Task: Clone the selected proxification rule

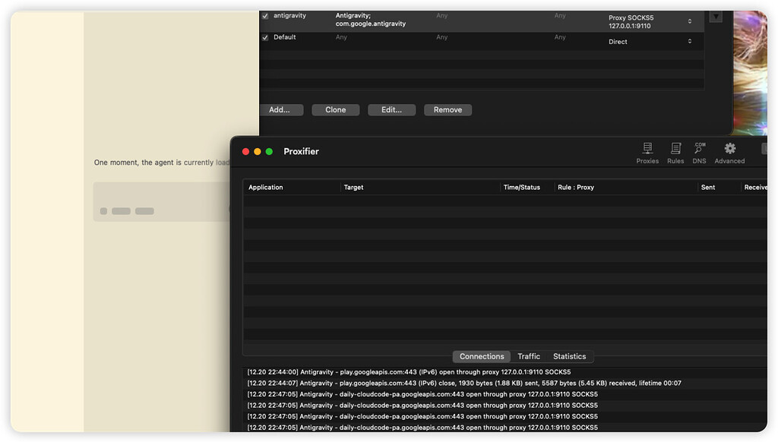Action: (335, 109)
